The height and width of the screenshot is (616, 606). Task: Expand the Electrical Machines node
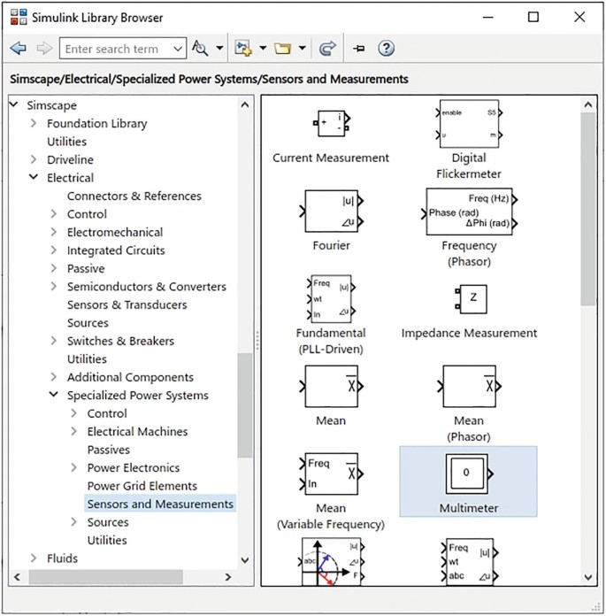pyautogui.click(x=73, y=431)
